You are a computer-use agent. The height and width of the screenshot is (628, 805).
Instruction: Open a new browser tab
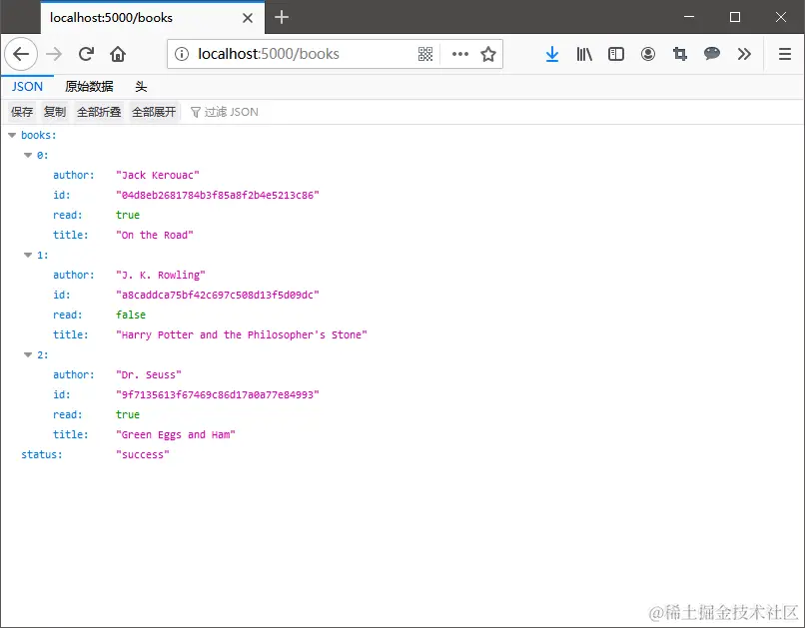pyautogui.click(x=282, y=17)
